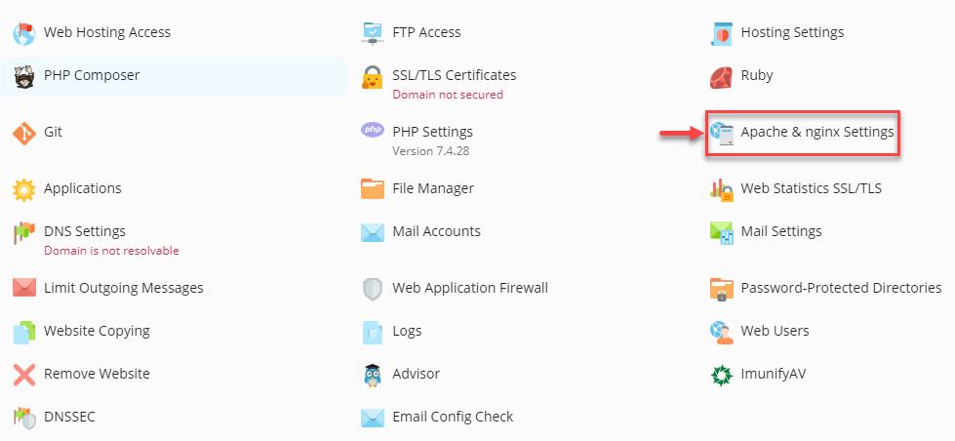Click the Git icon
Viewport: 955px width, 441px height.
coord(24,133)
